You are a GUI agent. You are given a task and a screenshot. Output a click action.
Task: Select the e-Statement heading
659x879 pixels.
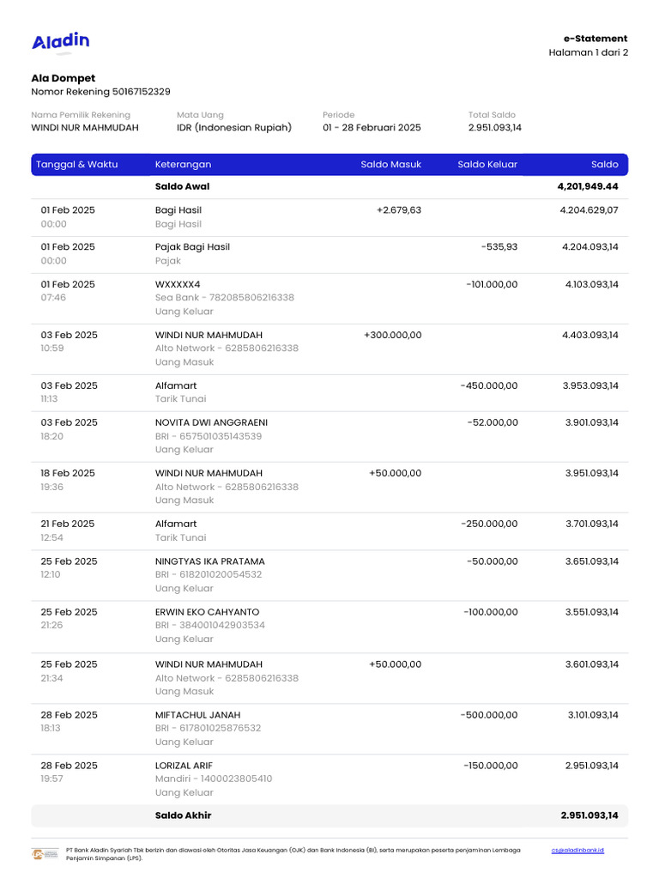[596, 39]
